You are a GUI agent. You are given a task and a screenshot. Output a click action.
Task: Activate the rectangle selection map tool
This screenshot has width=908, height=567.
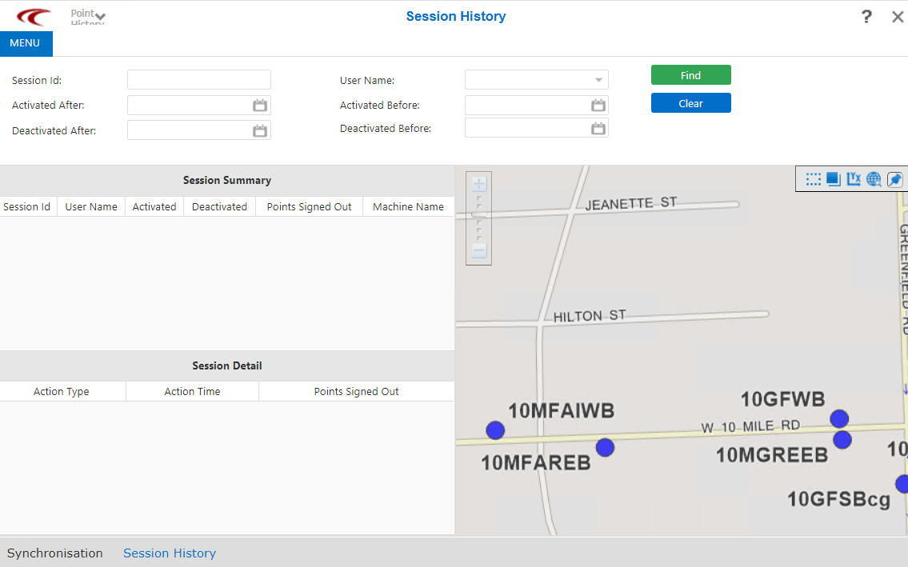point(813,179)
